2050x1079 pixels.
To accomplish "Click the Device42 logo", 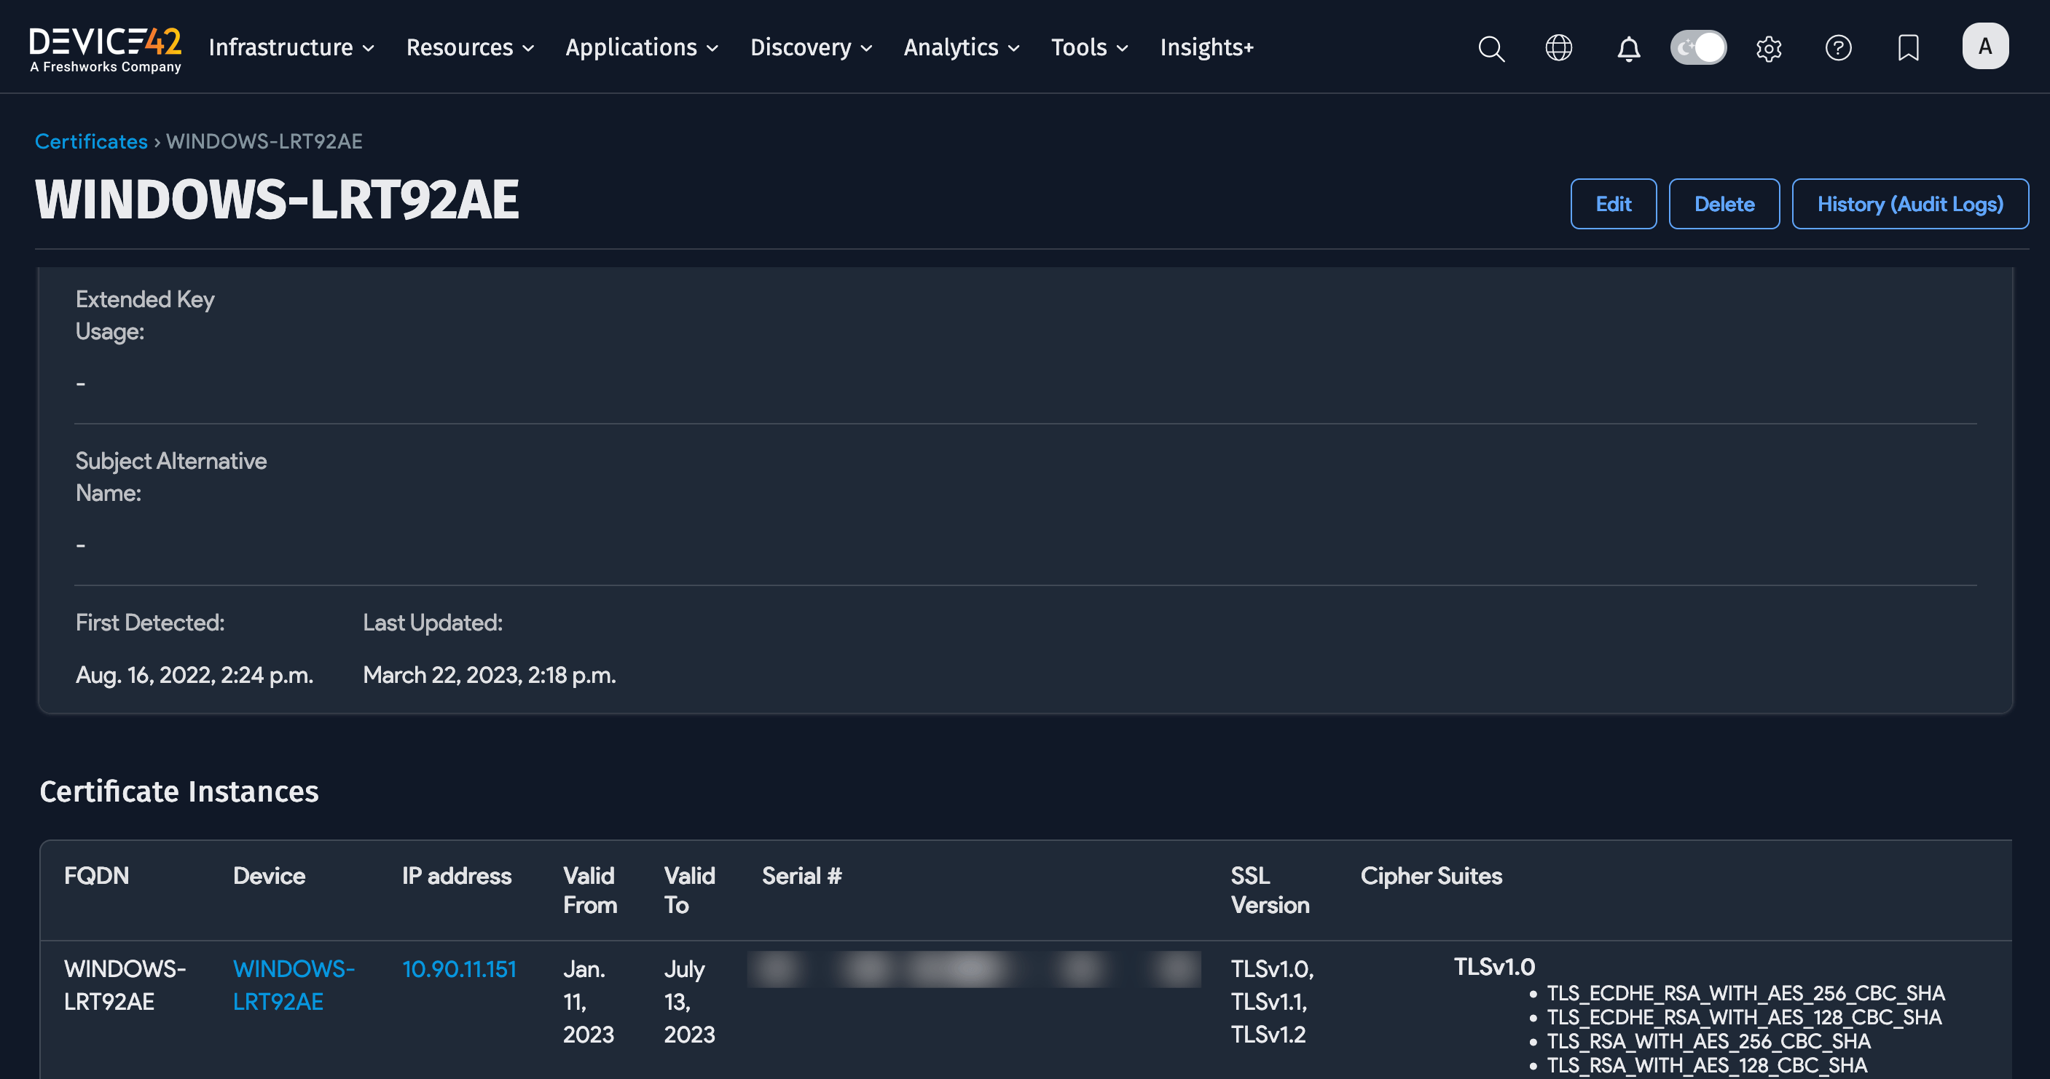I will (x=105, y=50).
